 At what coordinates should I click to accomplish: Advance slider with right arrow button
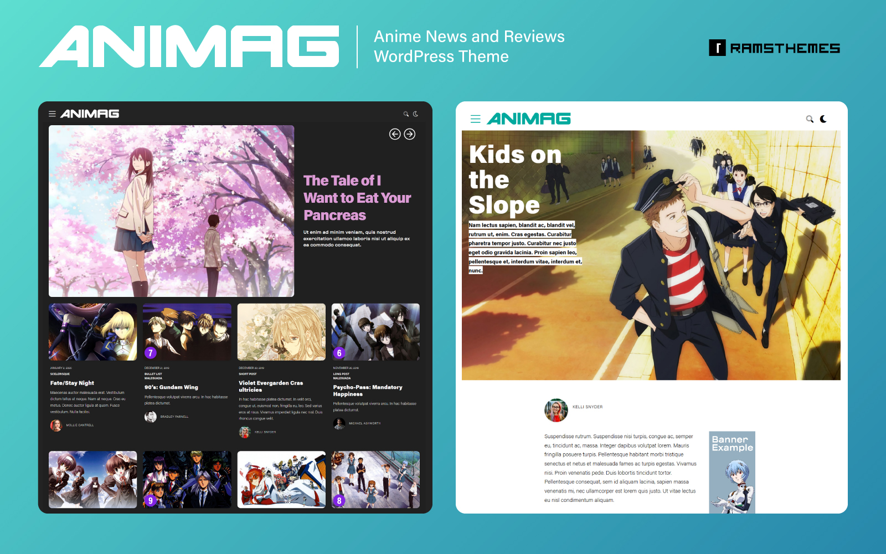[x=410, y=134]
